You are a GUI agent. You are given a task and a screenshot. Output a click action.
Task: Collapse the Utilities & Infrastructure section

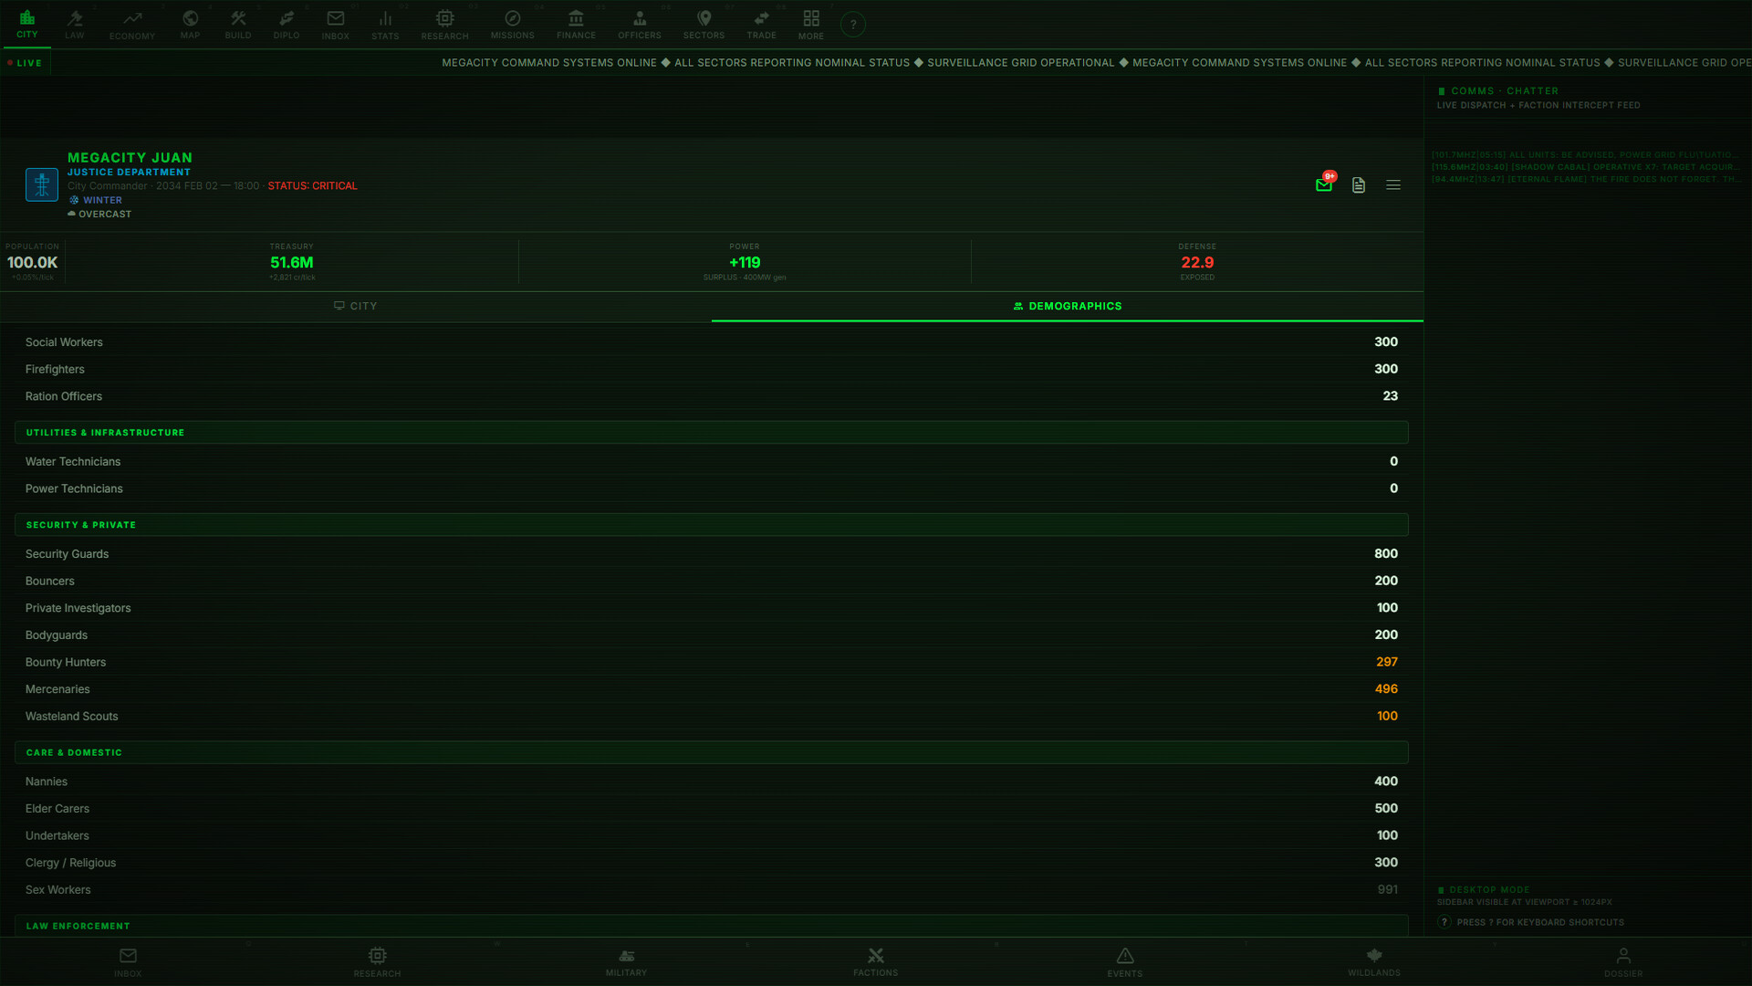[x=712, y=433]
